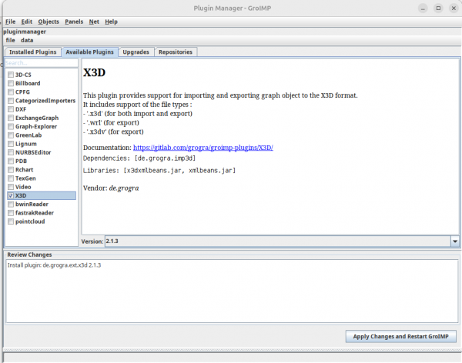
Task: Click the plugin search field
Action: [x=40, y=63]
